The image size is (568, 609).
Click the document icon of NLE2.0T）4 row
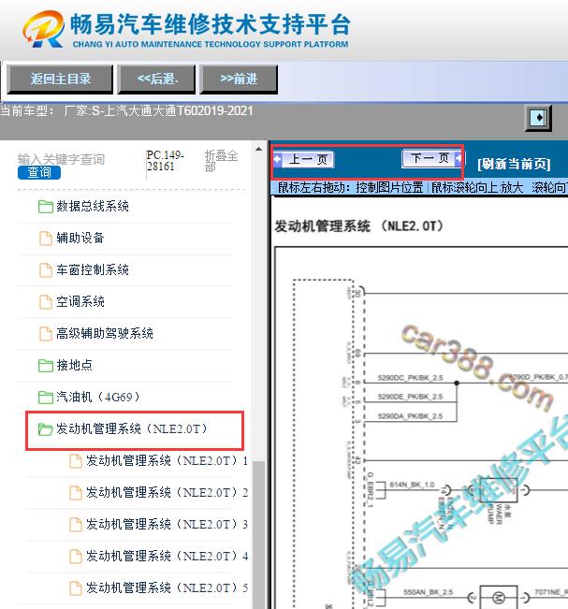click(x=76, y=557)
